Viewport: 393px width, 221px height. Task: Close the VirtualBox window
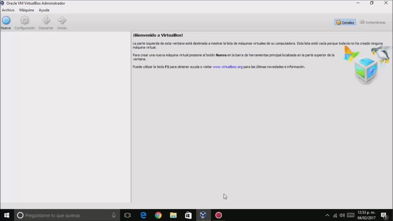386,3
